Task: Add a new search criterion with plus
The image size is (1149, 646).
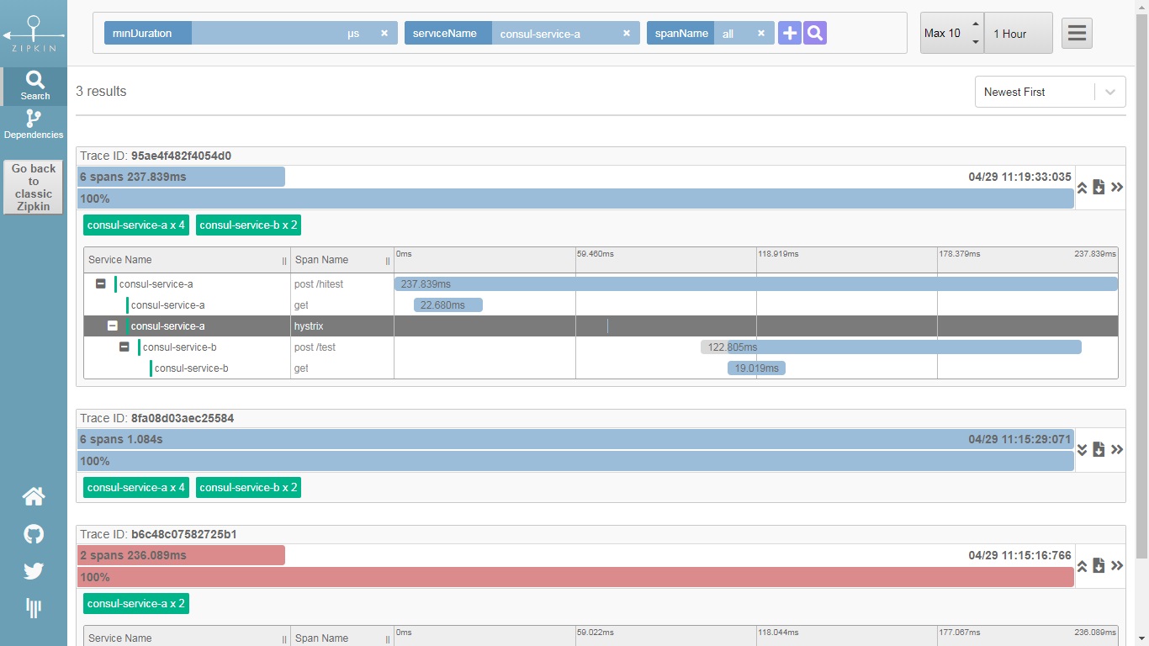Action: click(790, 34)
